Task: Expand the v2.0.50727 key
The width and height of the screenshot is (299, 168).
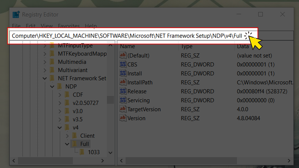Action: 60,103
